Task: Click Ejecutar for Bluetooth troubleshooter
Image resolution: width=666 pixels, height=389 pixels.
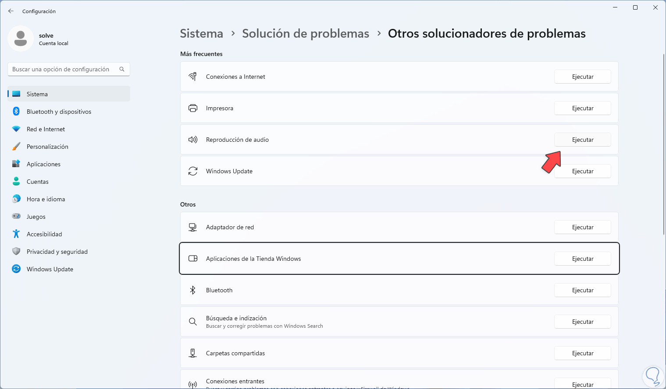Action: tap(582, 290)
